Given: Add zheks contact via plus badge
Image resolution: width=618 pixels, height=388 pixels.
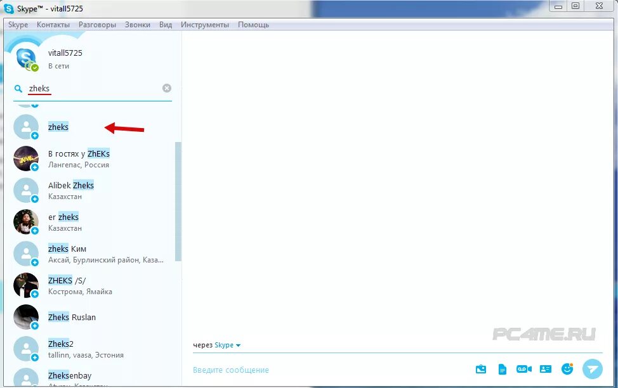Looking at the screenshot, I should tap(35, 136).
